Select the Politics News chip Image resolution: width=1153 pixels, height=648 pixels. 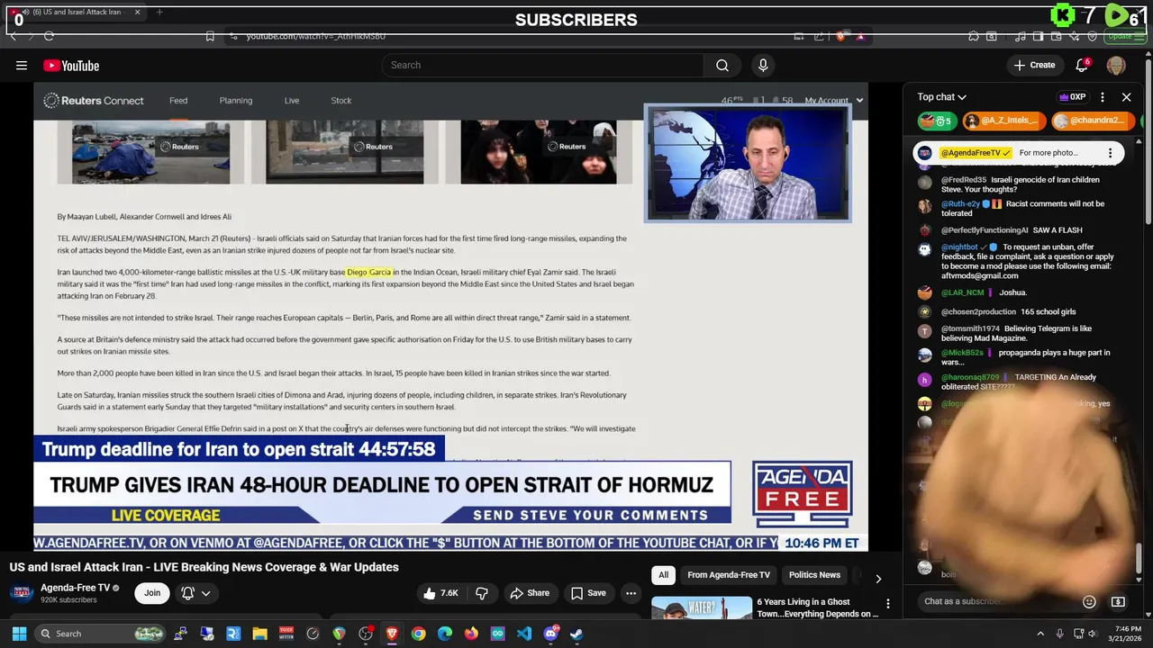pos(814,575)
